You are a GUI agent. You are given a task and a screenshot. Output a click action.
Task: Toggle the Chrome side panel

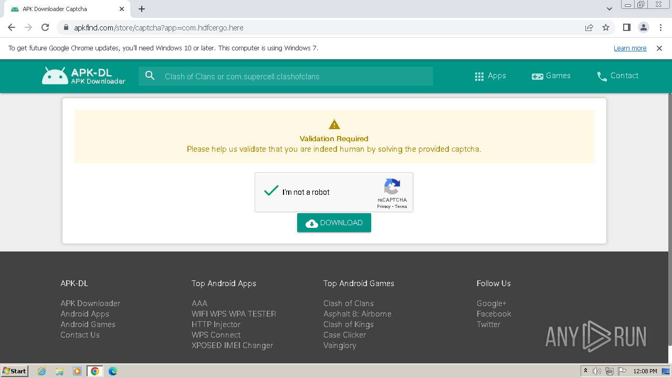click(x=627, y=28)
